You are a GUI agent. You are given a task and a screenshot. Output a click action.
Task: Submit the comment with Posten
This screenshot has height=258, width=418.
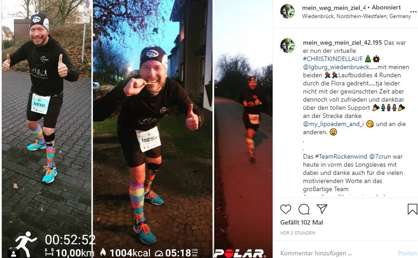click(x=407, y=253)
